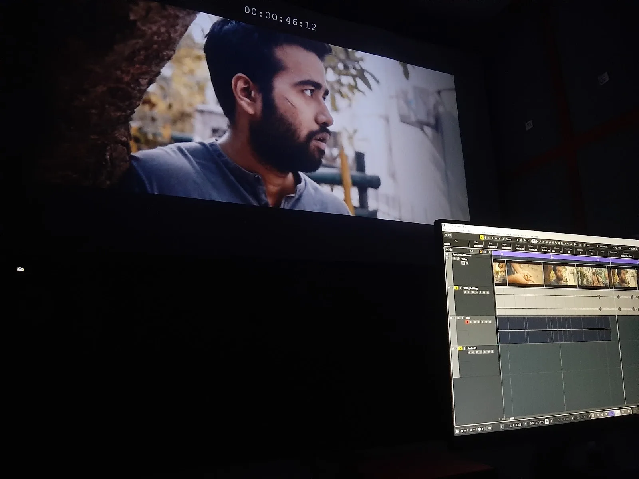Click the Forward transport button
The height and width of the screenshot is (479, 639).
point(607,414)
